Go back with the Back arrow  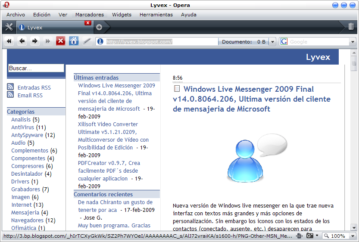(22, 41)
